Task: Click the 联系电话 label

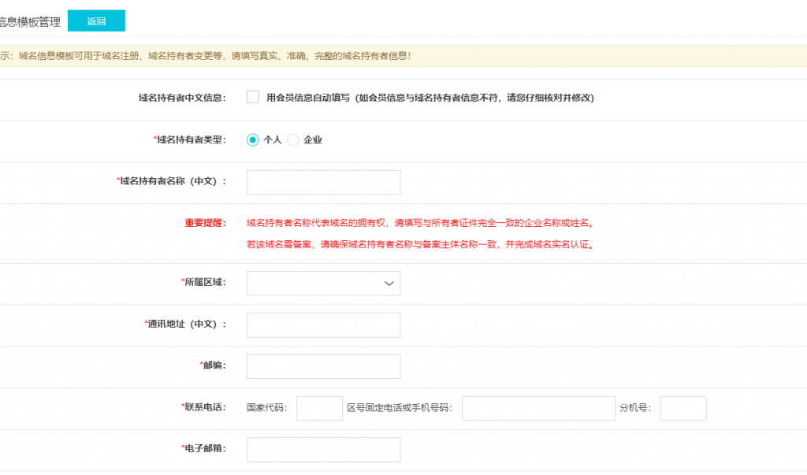Action: point(204,407)
